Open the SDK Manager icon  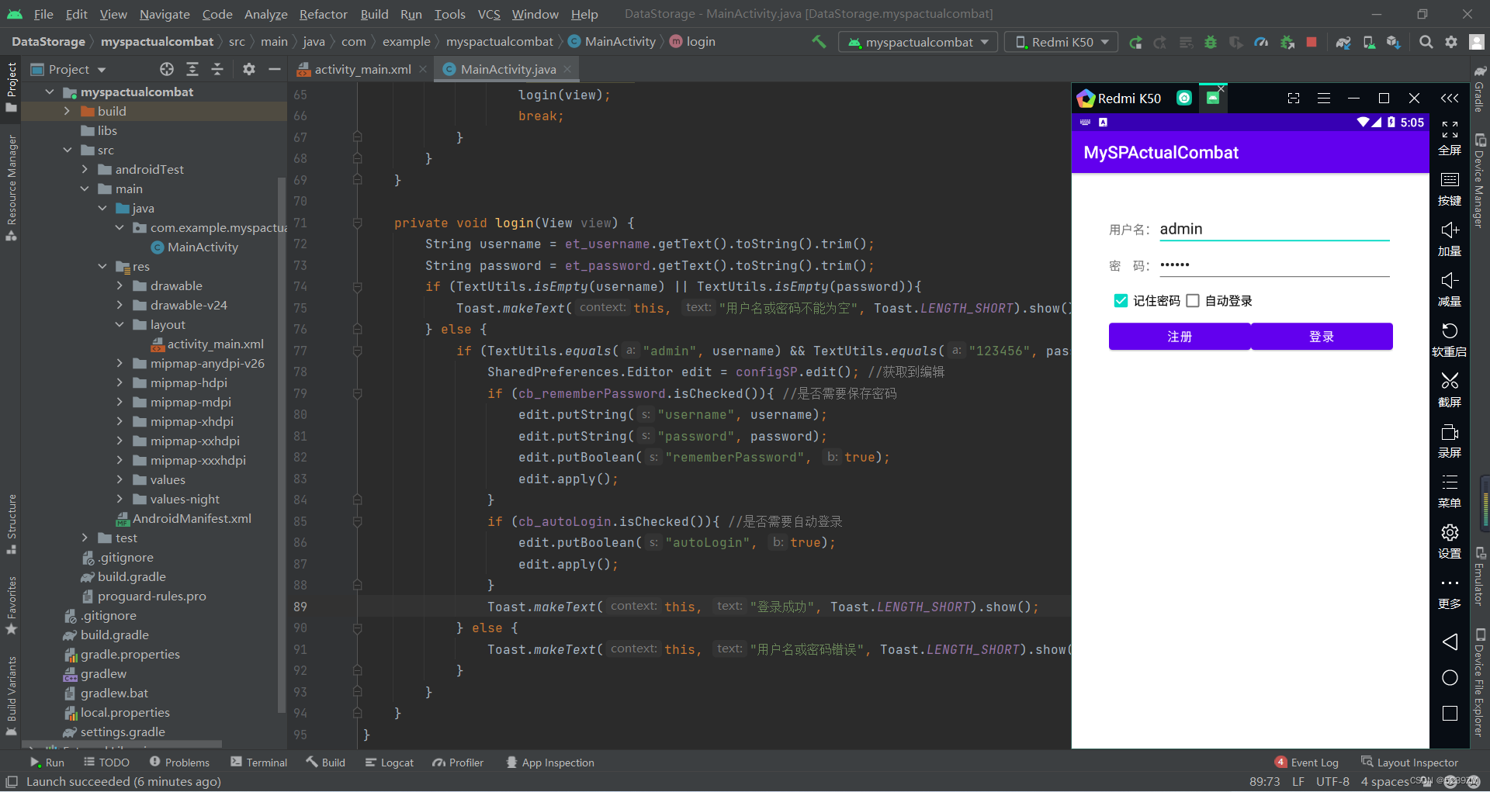pyautogui.click(x=1394, y=43)
